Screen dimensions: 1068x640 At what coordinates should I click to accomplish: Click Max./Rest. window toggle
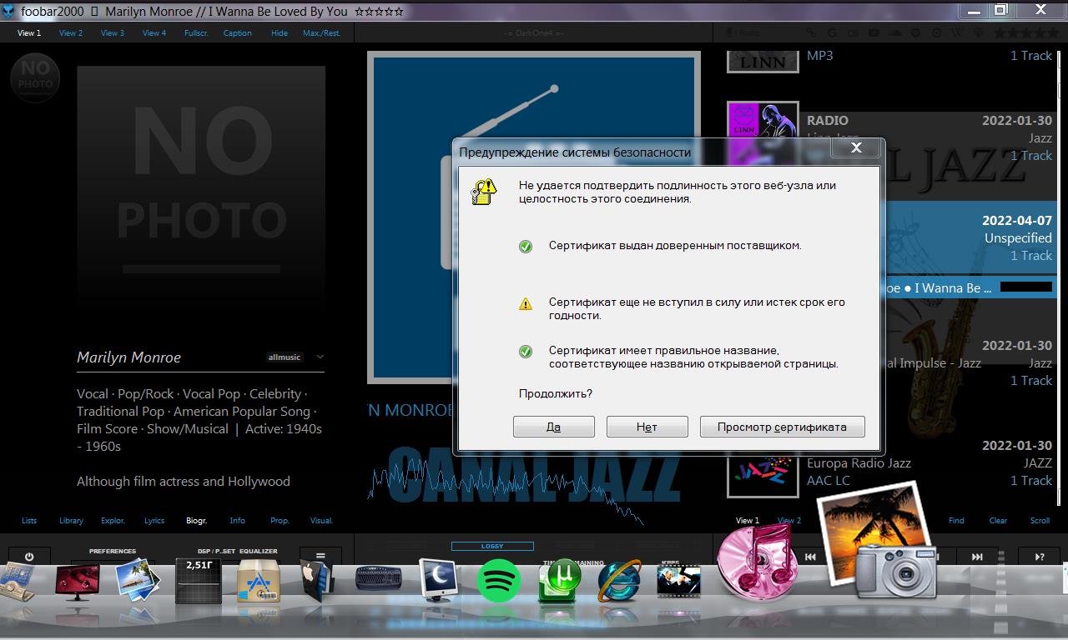pos(321,33)
